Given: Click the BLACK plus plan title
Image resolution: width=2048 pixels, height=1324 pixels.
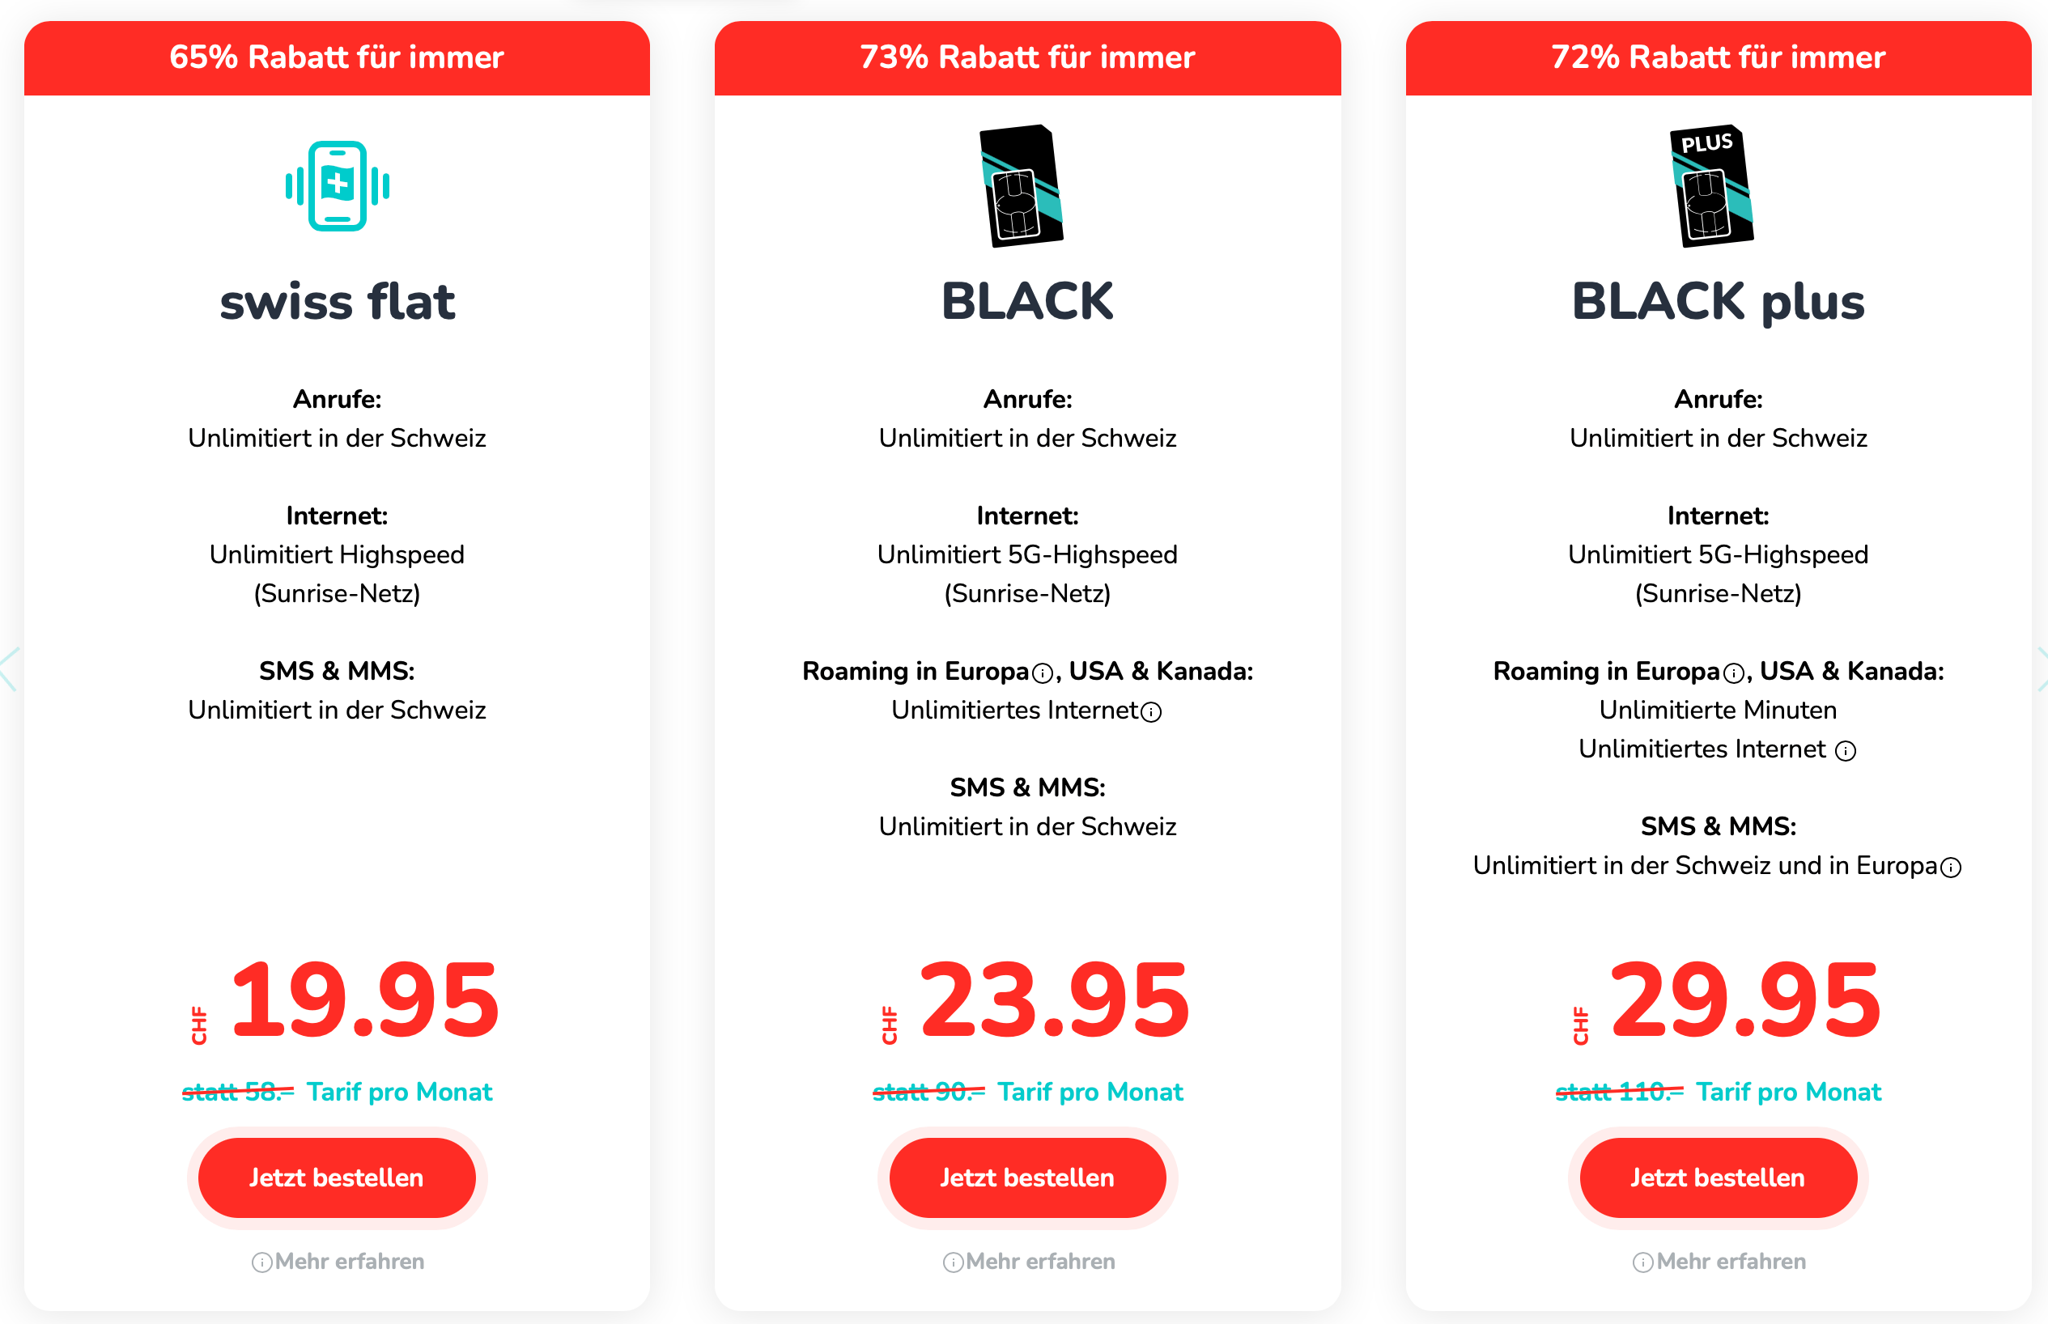Looking at the screenshot, I should coord(1718,302).
